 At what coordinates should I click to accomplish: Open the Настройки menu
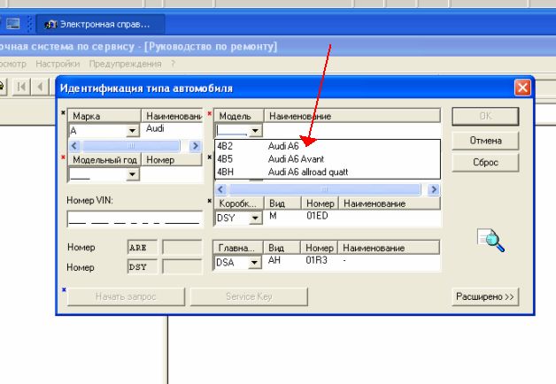click(x=58, y=64)
